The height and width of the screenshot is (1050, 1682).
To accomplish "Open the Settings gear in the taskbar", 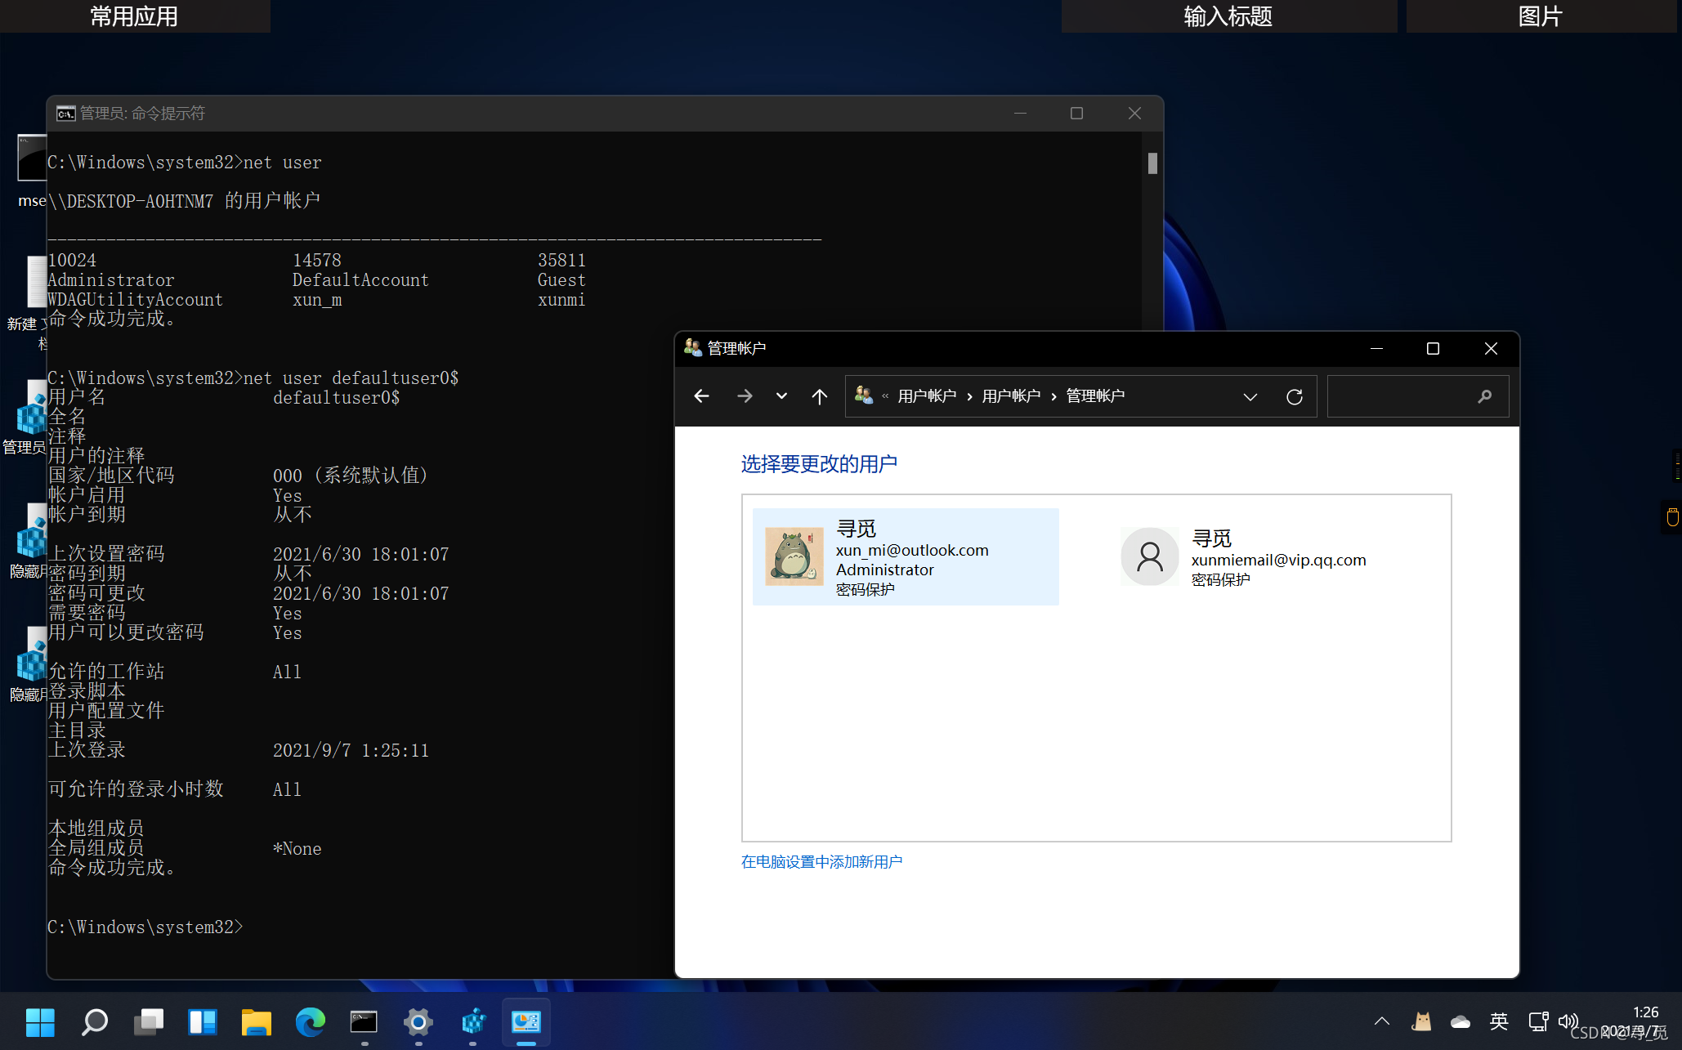I will 418,1021.
